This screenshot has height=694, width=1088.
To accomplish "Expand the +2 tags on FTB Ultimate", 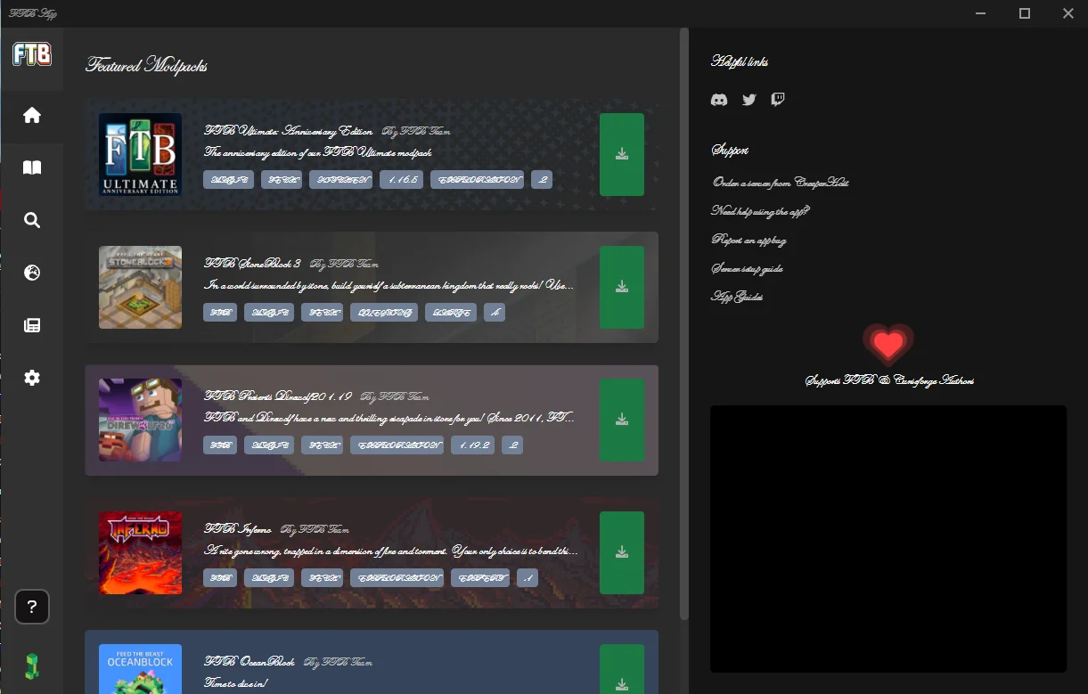I will 542,180.
